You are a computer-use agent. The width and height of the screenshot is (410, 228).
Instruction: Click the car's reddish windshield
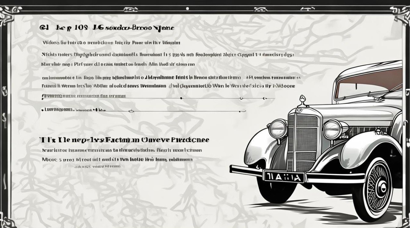[x=369, y=83]
